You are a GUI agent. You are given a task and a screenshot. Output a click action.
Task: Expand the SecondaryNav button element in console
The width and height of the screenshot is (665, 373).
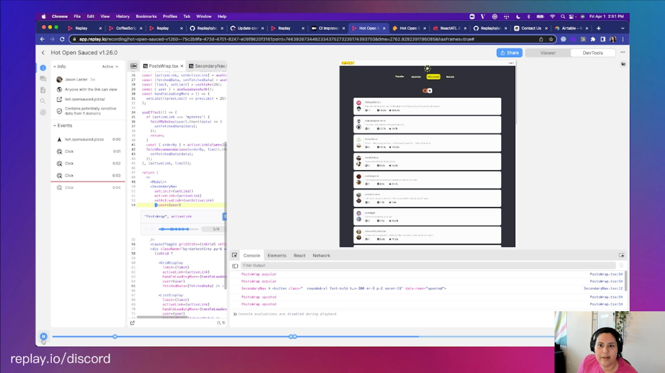(x=269, y=288)
